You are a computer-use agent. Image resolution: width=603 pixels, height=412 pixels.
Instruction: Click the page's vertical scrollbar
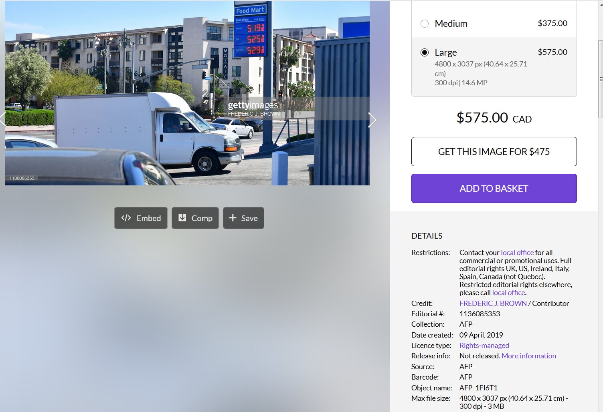[x=600, y=80]
